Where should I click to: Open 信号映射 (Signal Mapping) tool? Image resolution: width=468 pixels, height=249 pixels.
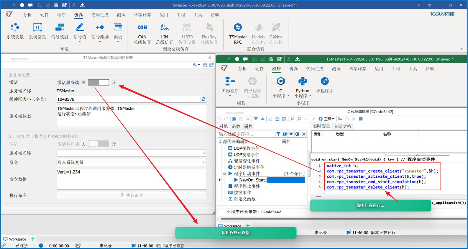tap(60, 31)
